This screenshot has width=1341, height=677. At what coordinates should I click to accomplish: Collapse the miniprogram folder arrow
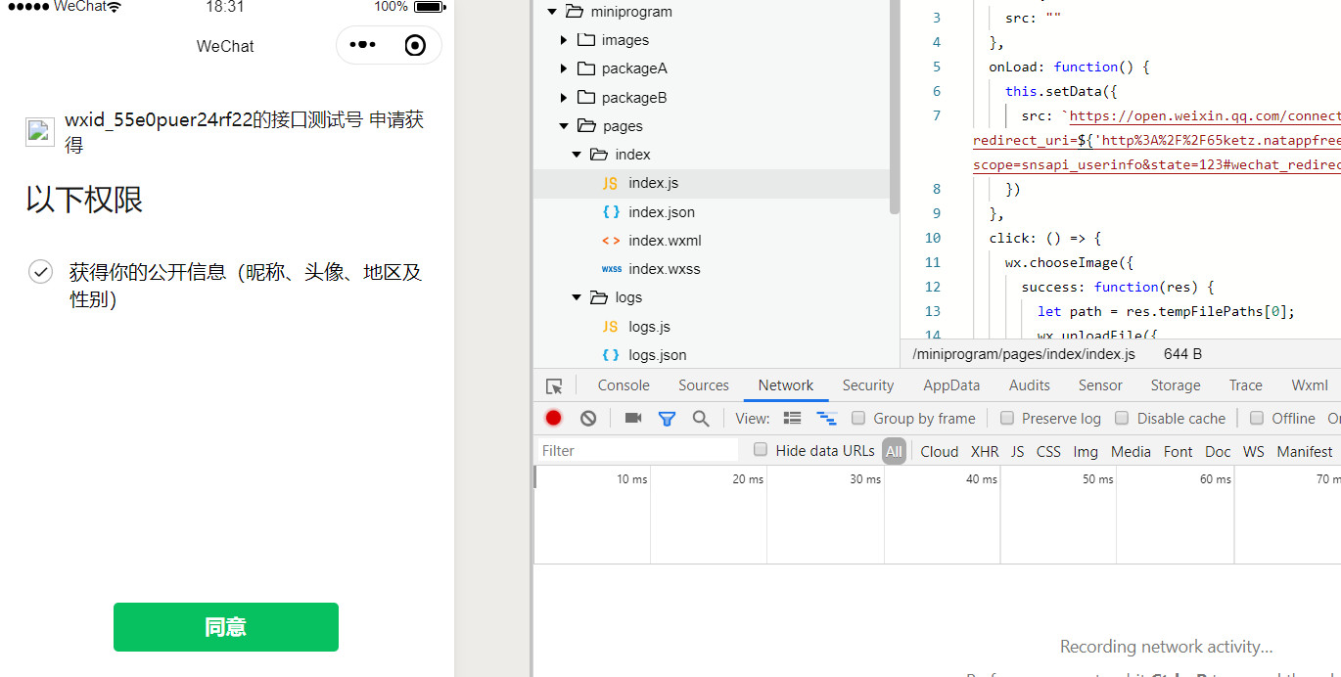551,12
